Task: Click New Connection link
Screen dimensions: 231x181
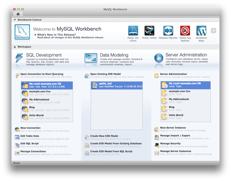Action: click(x=30, y=128)
